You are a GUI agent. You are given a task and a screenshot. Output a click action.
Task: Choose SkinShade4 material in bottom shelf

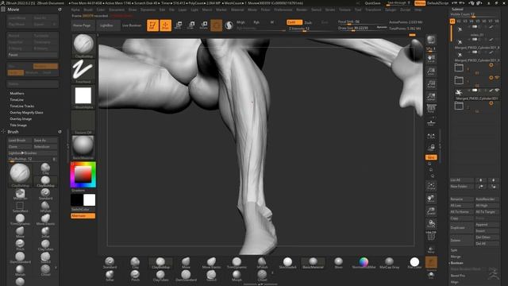point(287,263)
